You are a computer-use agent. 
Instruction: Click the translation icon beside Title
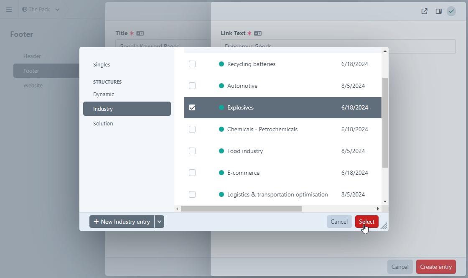[140, 33]
